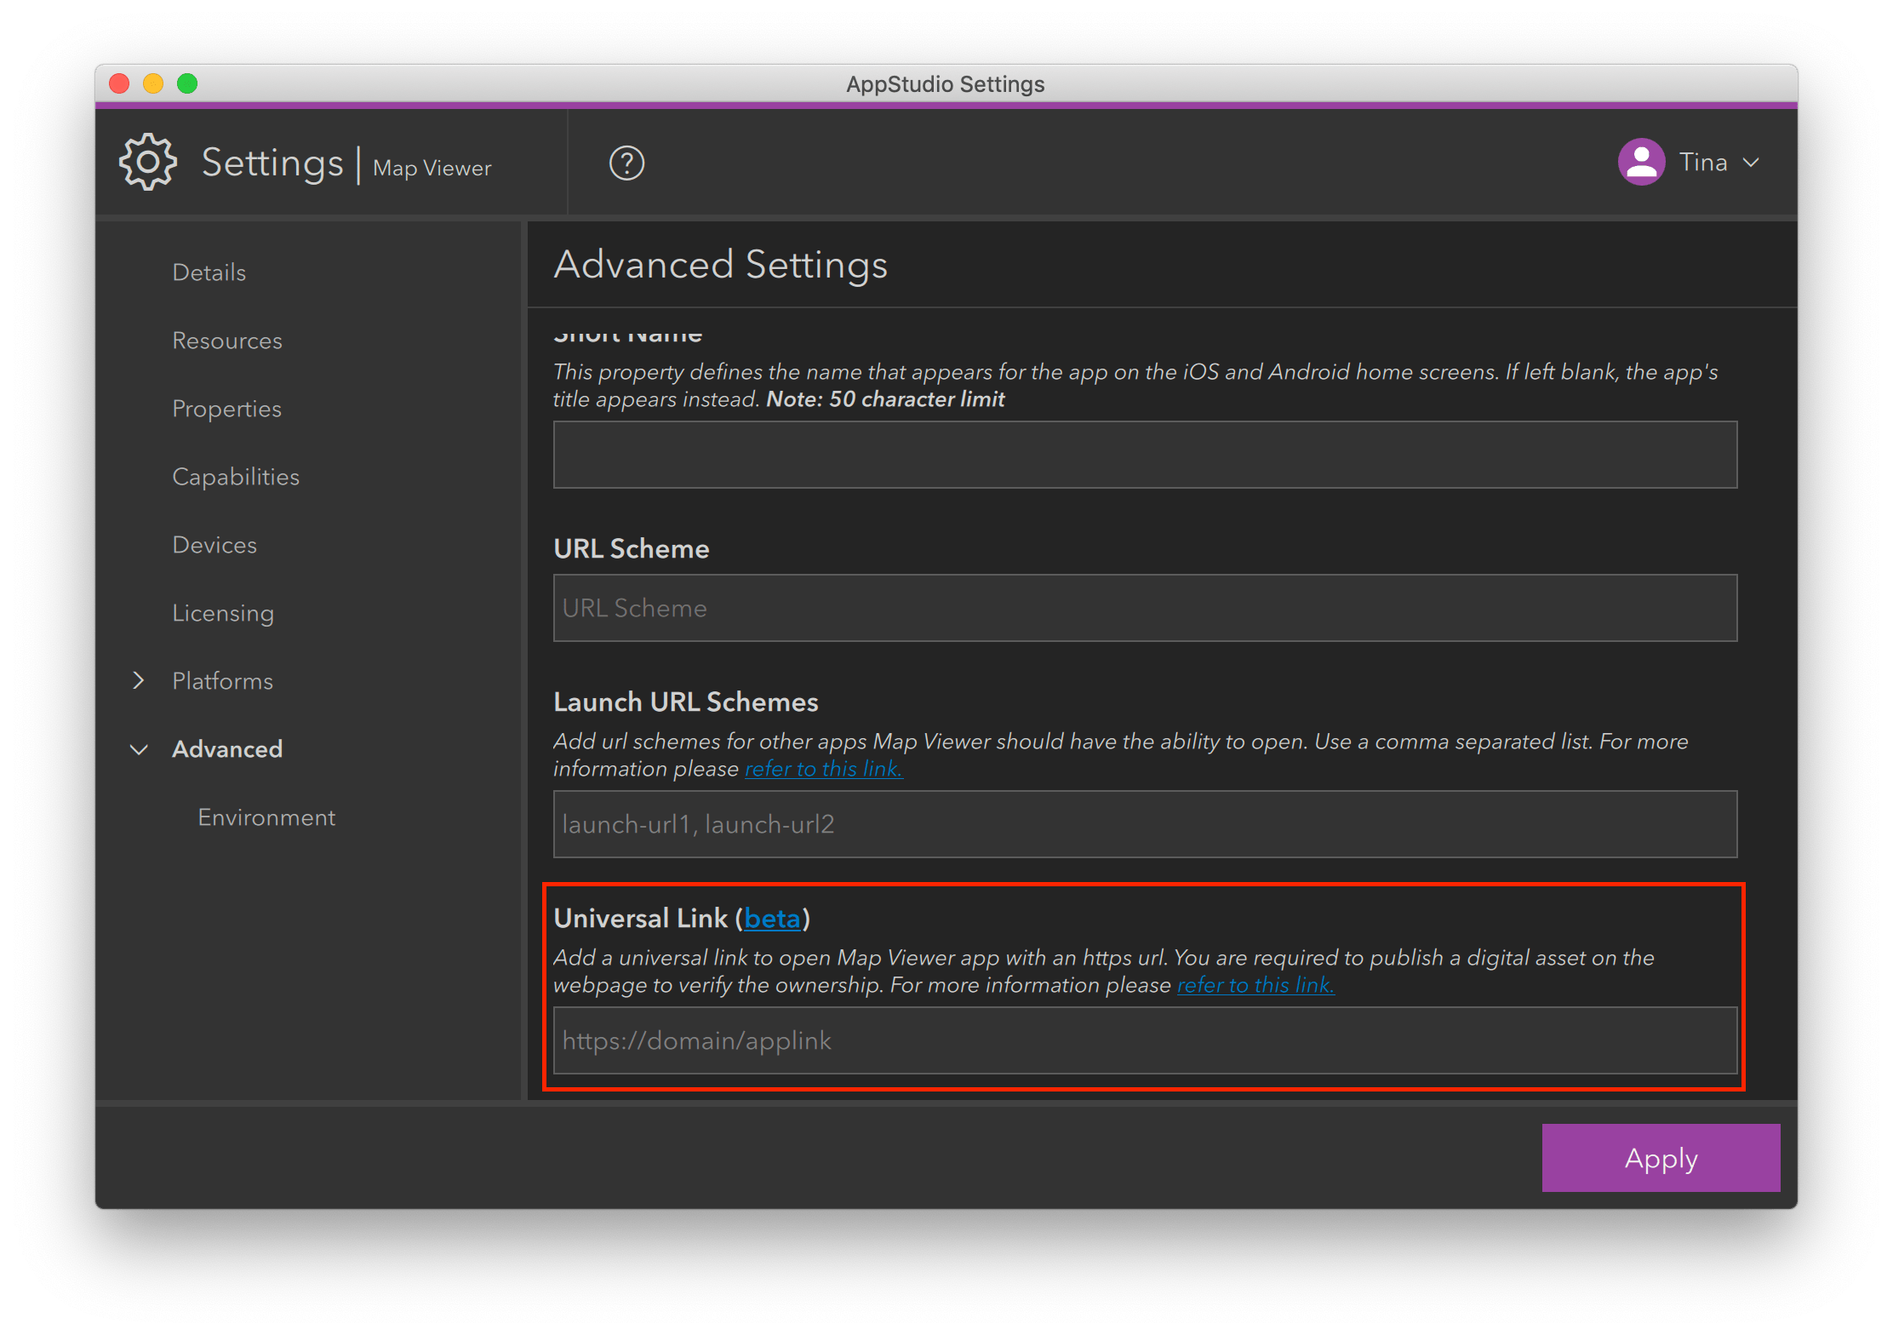This screenshot has width=1893, height=1335.
Task: Select Properties in the sidebar
Action: [226, 409]
